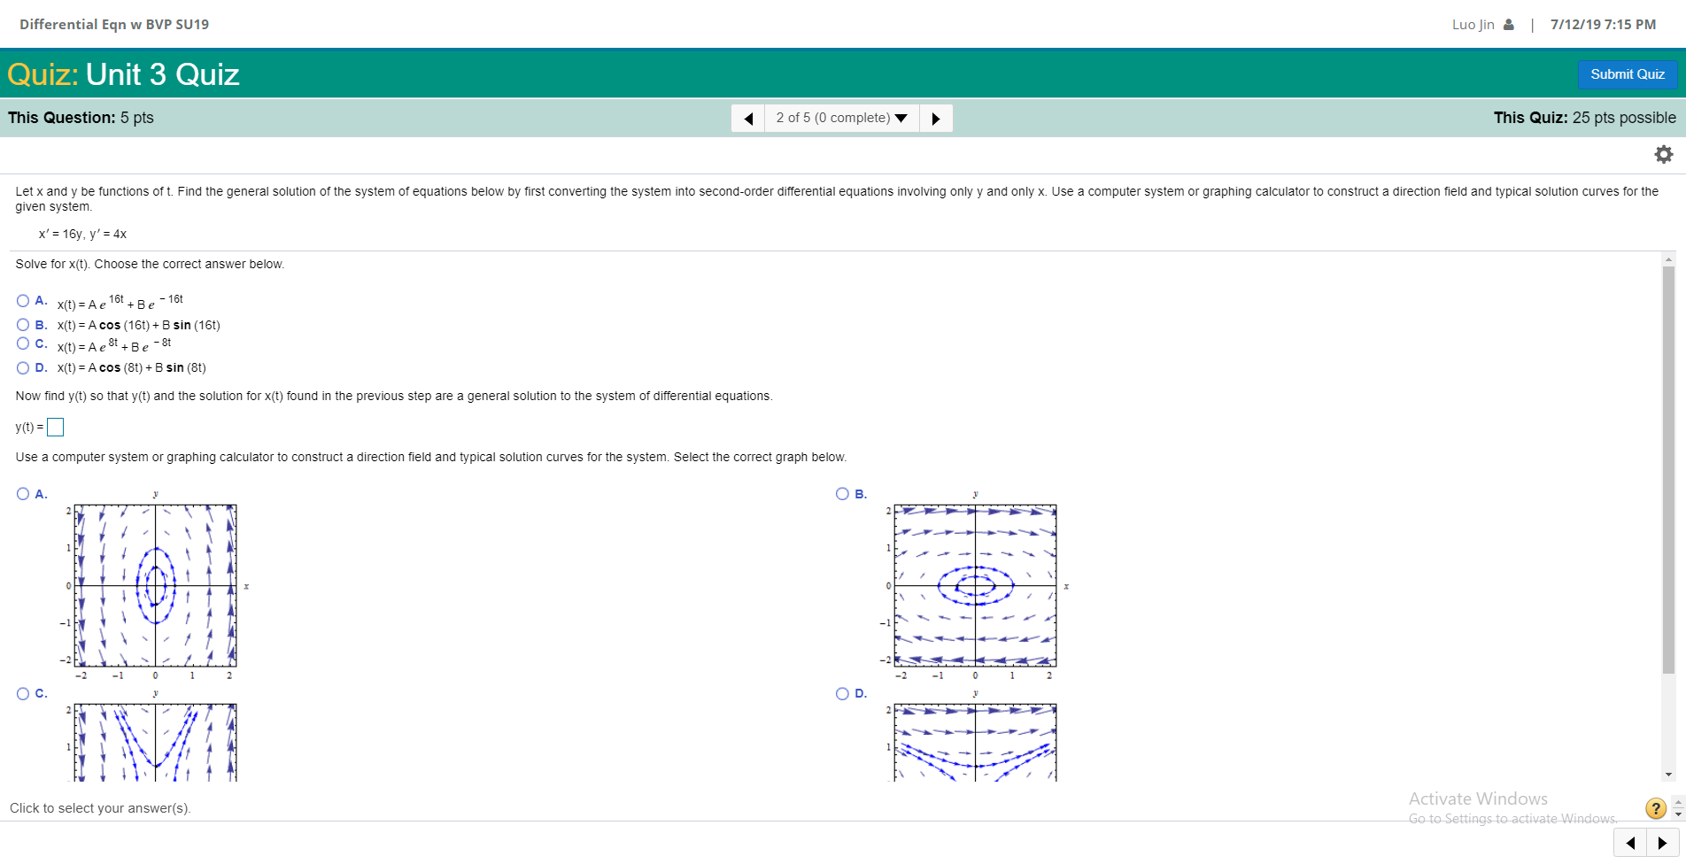Select answer D: A cos(8t) + B sin(8t)
Screen dimensions: 1686x864
[23, 368]
